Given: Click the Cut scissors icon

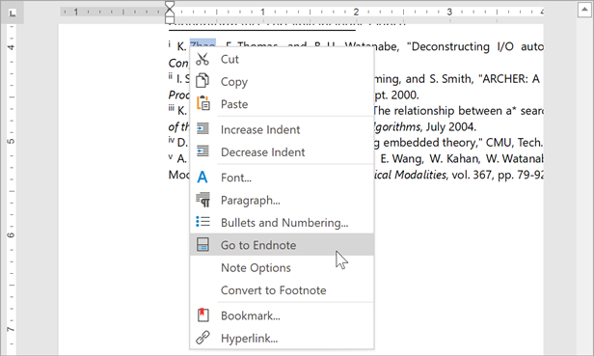Looking at the screenshot, I should [202, 59].
